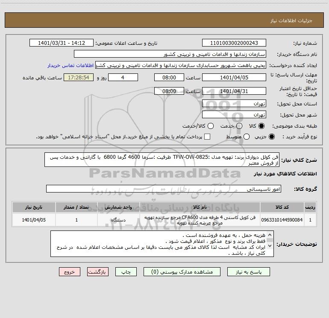Click the remaining time field 17:28:54
Image resolution: width=329 pixels, height=318 pixels.
tap(79, 78)
